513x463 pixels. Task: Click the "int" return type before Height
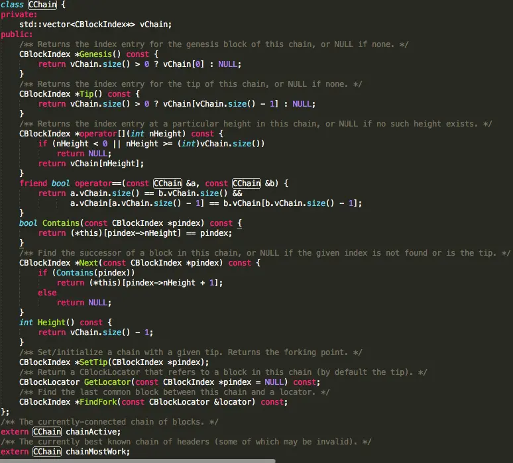point(26,323)
